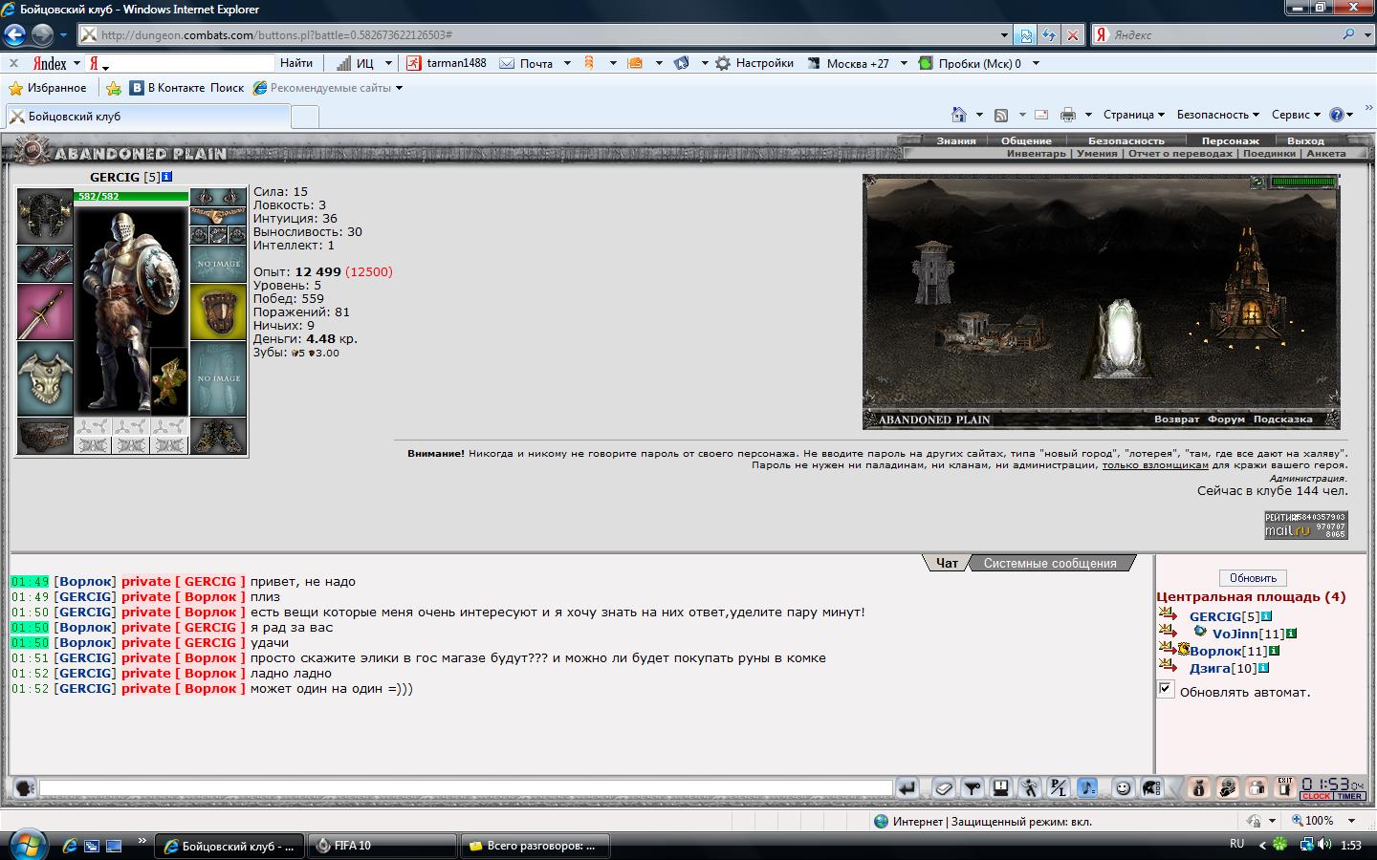Click the coin transfer hand icon

(1228, 788)
